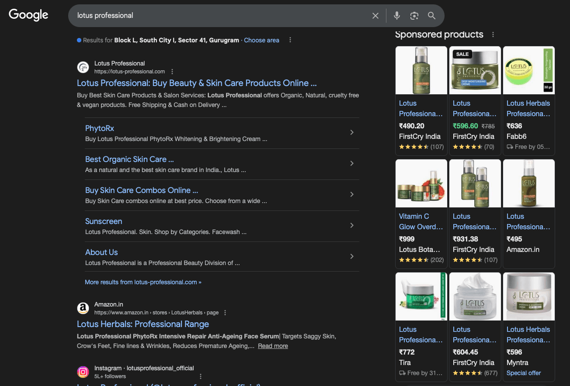Click Special offer on Myntra product
Viewport: 570px width, 386px height.
(x=524, y=373)
